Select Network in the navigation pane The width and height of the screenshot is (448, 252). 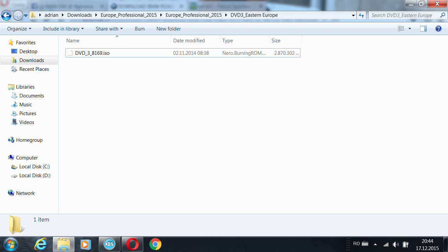(x=25, y=193)
